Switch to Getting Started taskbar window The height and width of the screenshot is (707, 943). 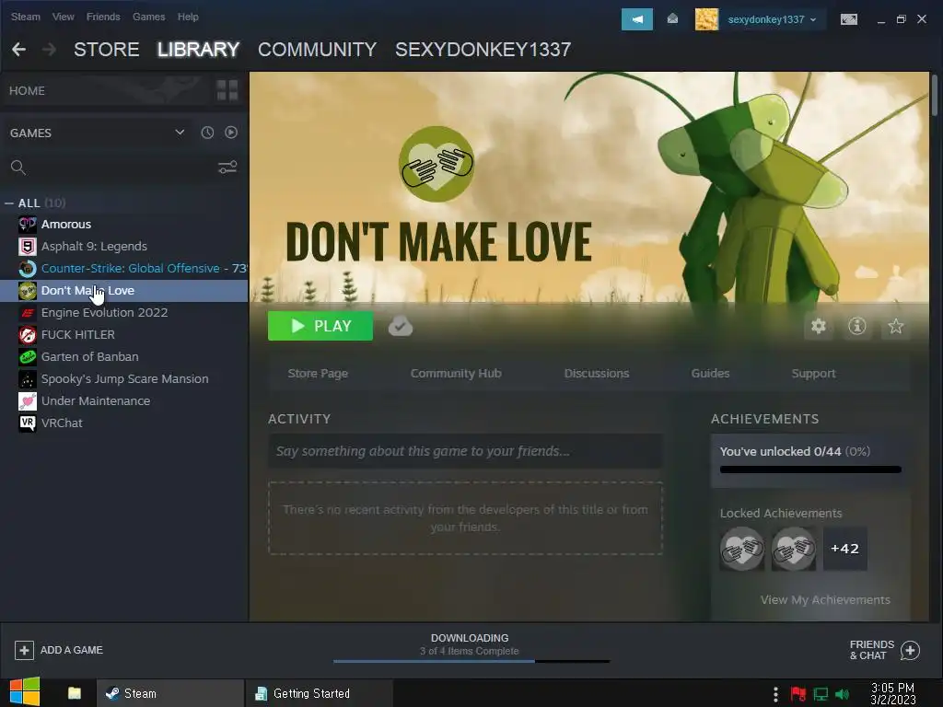point(319,693)
